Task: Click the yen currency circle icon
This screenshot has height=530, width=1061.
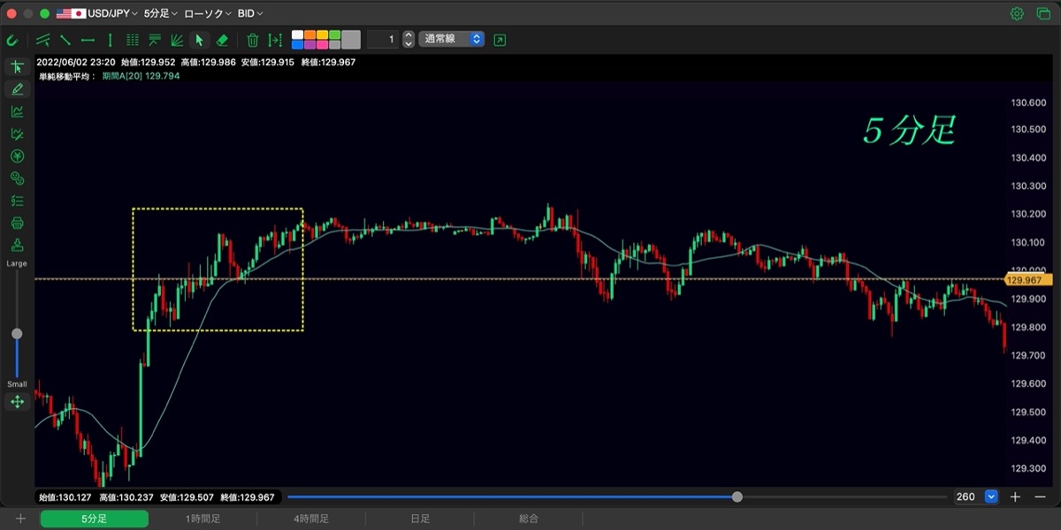Action: 17,155
